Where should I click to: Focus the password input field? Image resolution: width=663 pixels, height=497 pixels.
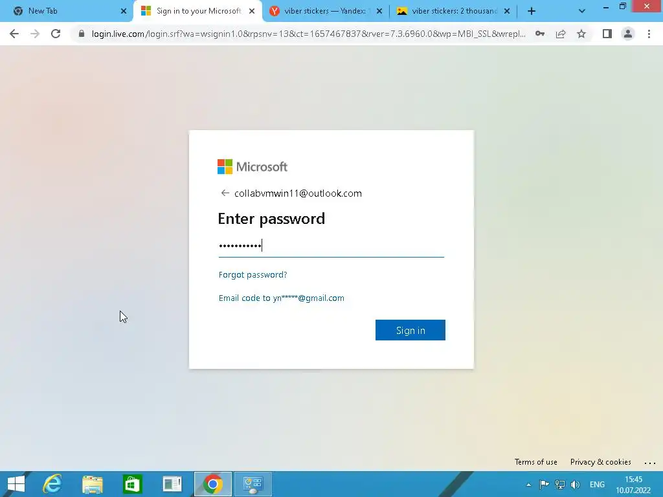[x=331, y=245]
